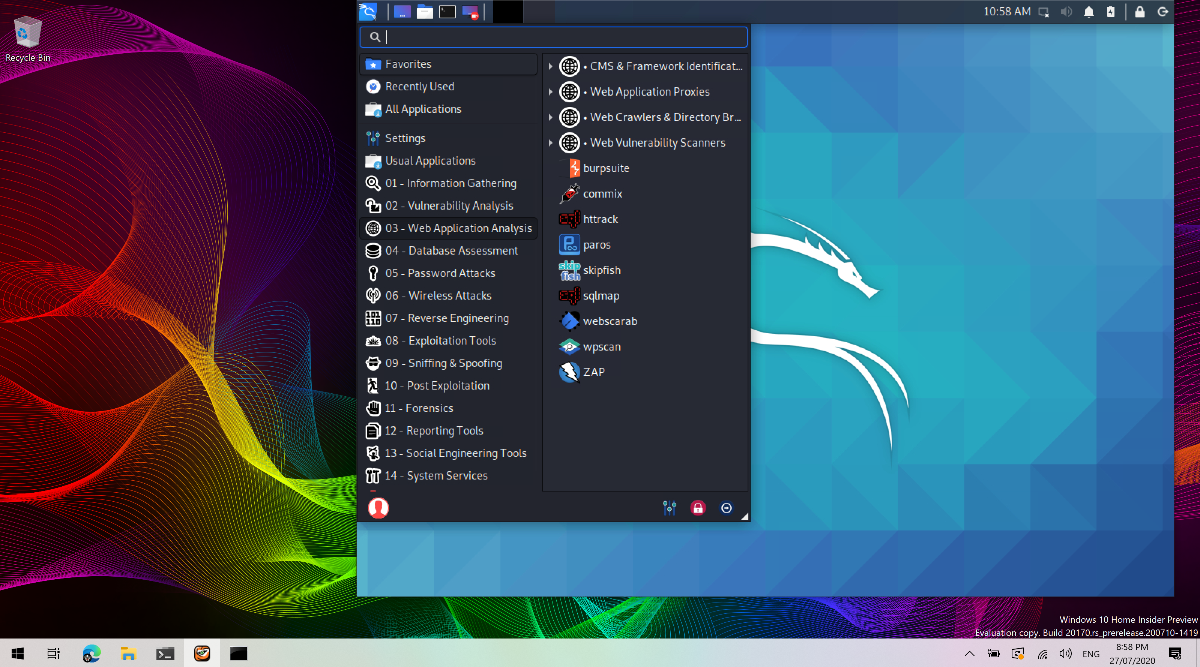Expand CMS & Framework Identification
Screen dimensions: 1200x667
pyautogui.click(x=551, y=67)
